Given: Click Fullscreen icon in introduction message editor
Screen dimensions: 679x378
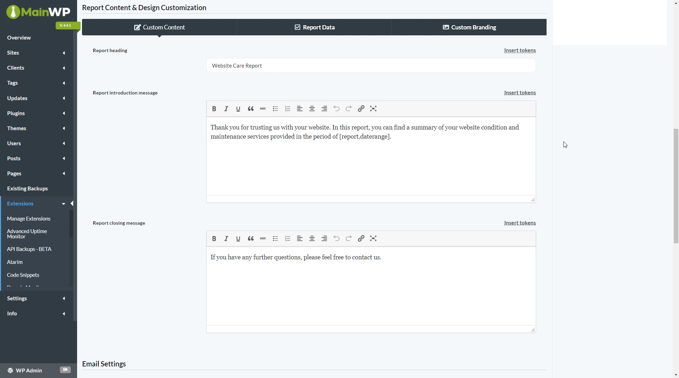Looking at the screenshot, I should pos(373,108).
